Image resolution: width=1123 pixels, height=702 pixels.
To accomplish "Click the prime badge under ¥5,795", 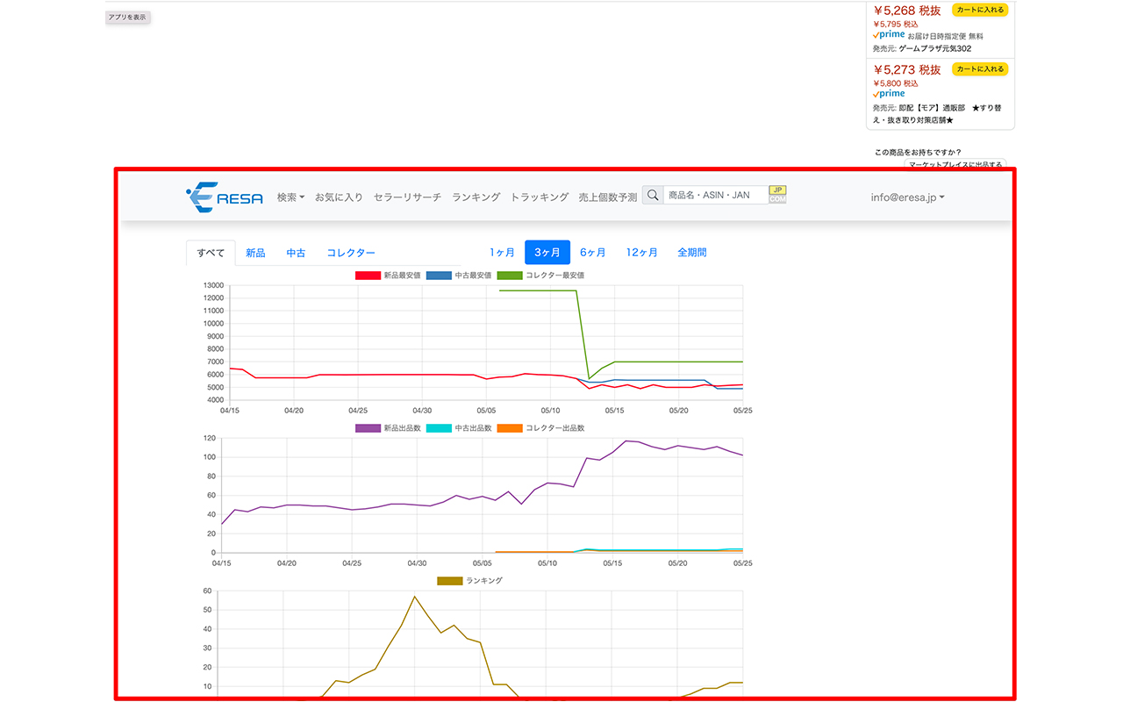I will [x=889, y=35].
